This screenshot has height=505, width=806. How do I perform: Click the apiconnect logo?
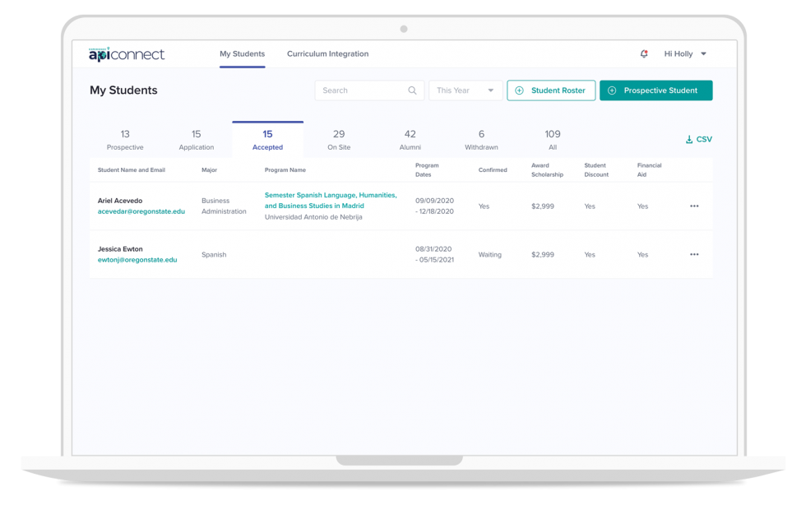tap(127, 54)
